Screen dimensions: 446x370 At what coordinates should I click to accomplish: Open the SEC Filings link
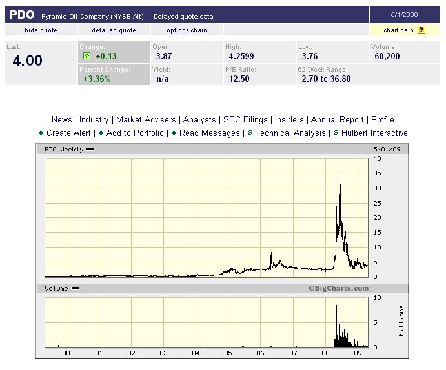point(245,119)
